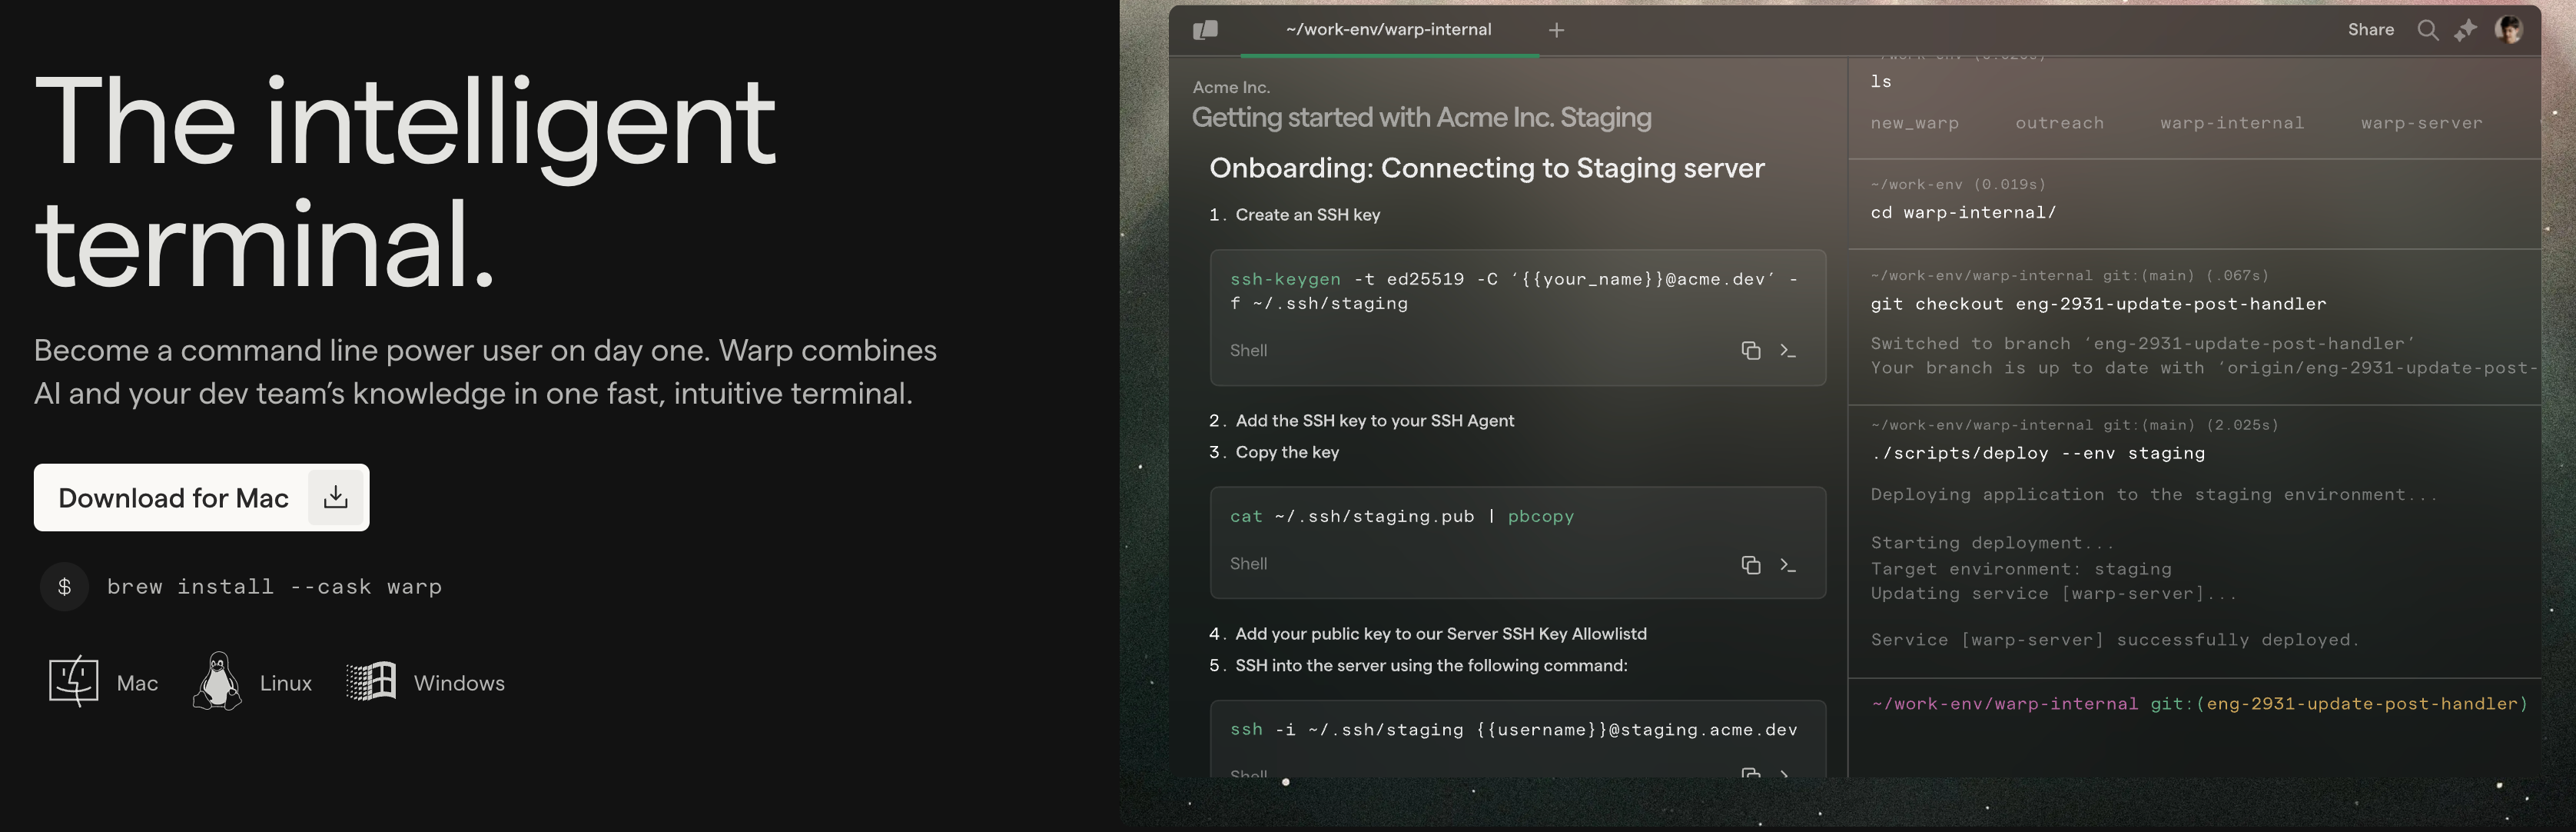Run cat staging.pub command in terminal icon
The height and width of the screenshot is (832, 2576).
[1788, 565]
